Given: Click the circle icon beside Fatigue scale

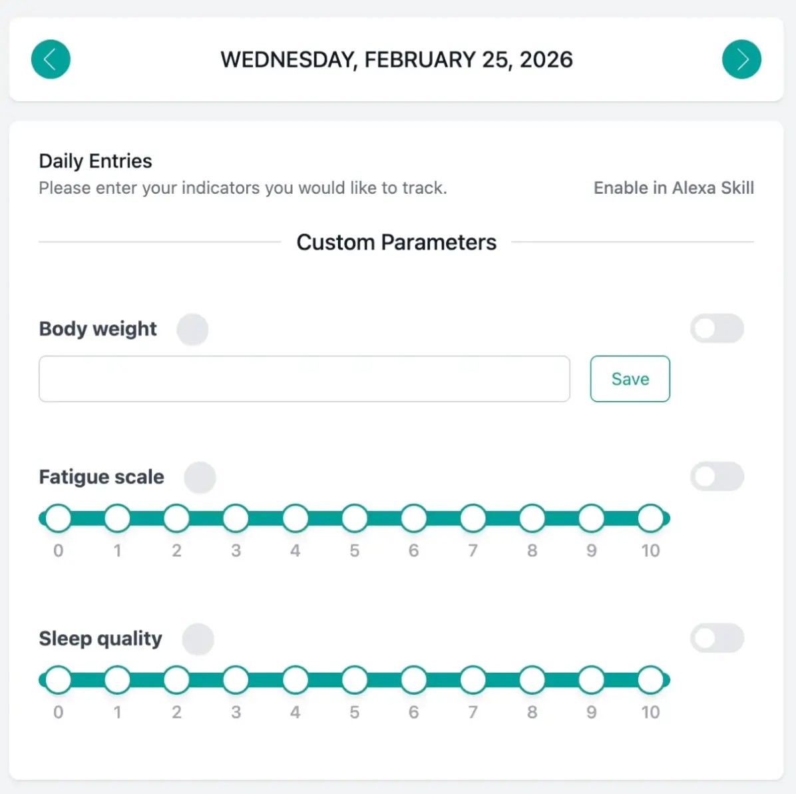Looking at the screenshot, I should point(200,477).
